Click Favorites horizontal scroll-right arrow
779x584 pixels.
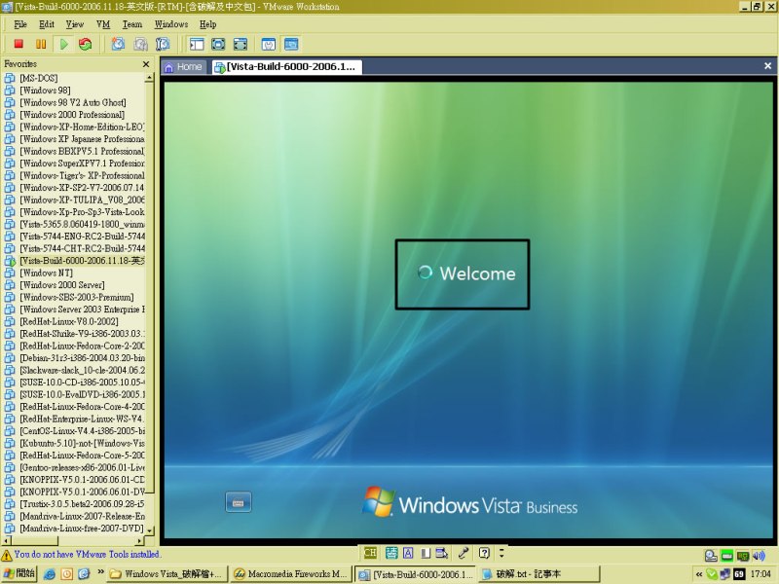pos(140,540)
